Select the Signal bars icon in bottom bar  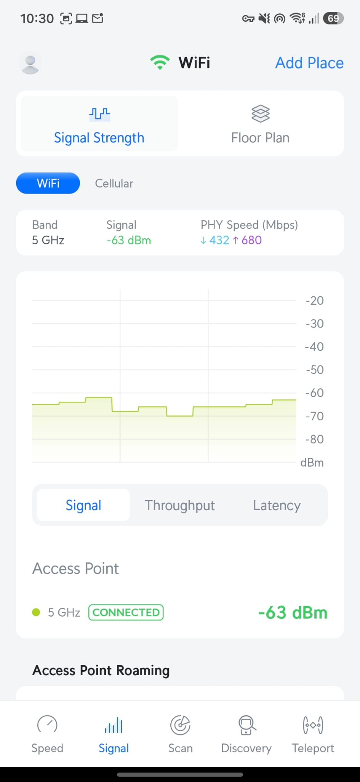tap(114, 725)
